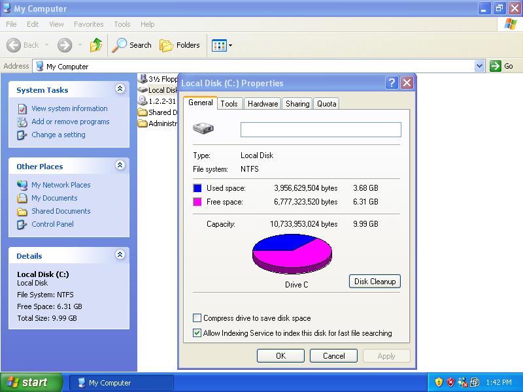Open the Edit menu
The width and height of the screenshot is (523, 392).
point(33,24)
